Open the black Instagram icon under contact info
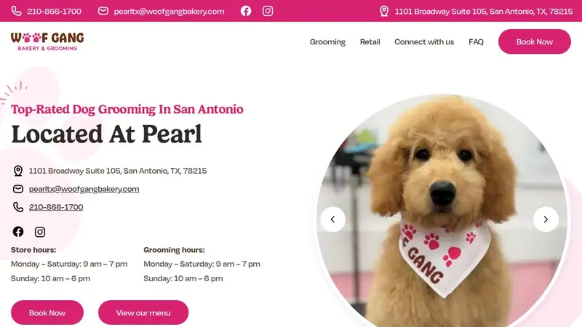 click(x=40, y=232)
